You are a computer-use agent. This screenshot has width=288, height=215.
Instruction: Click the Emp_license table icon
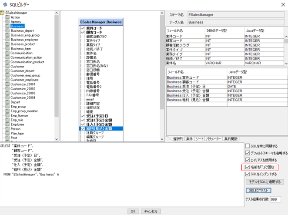pos(7,115)
